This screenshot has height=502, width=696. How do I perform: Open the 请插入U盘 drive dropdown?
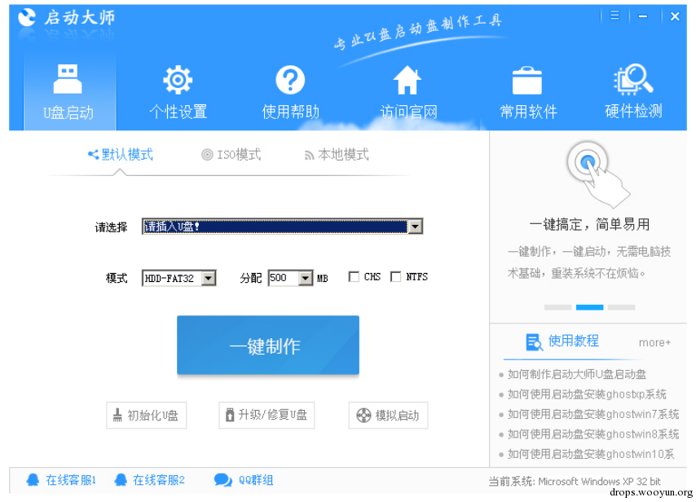coord(415,227)
